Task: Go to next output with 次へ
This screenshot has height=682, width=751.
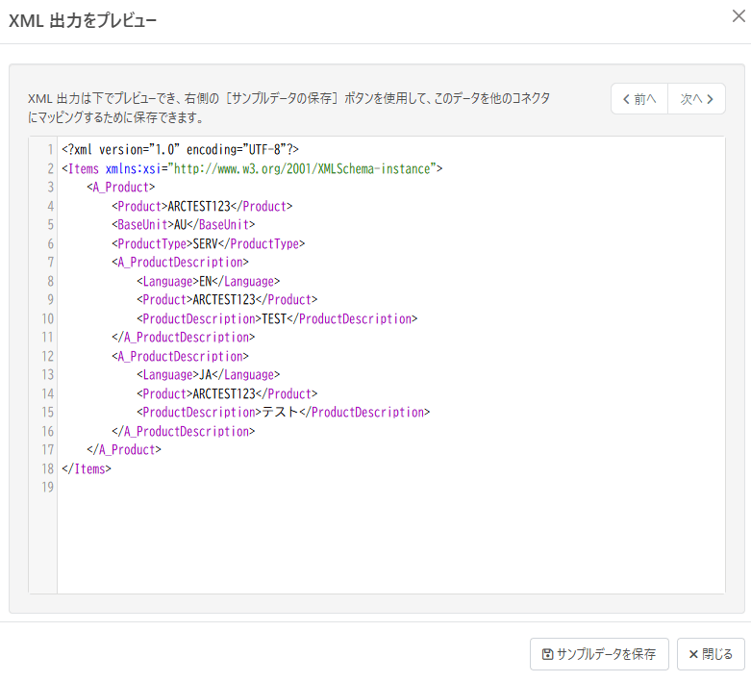Action: [696, 99]
